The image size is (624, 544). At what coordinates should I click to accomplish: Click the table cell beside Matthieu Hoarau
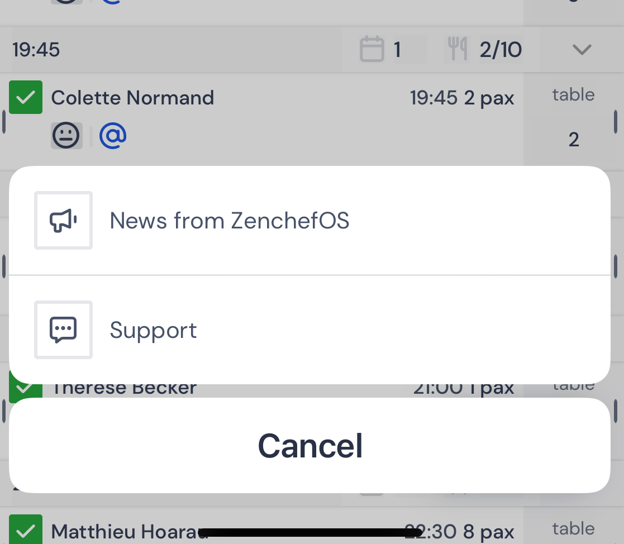click(573, 529)
